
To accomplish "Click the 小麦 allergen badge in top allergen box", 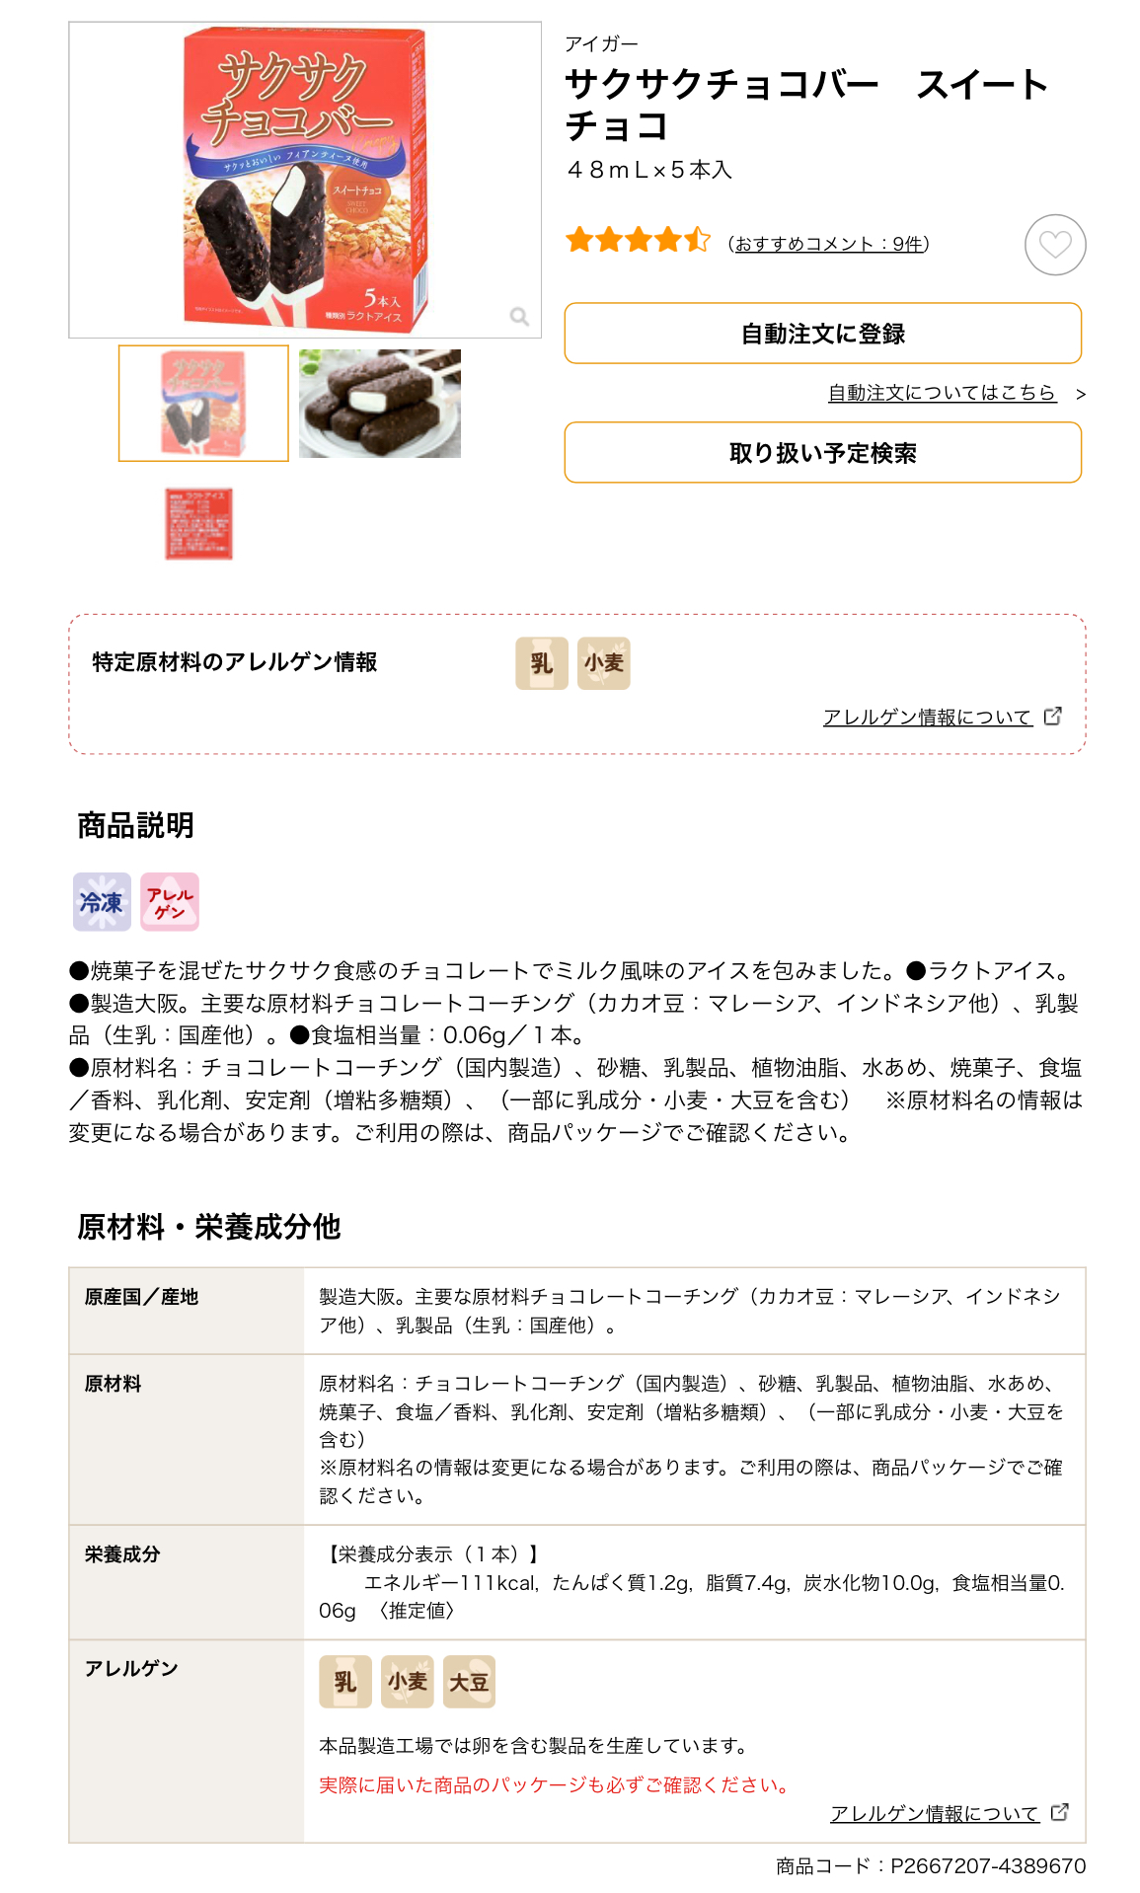I will pos(603,663).
